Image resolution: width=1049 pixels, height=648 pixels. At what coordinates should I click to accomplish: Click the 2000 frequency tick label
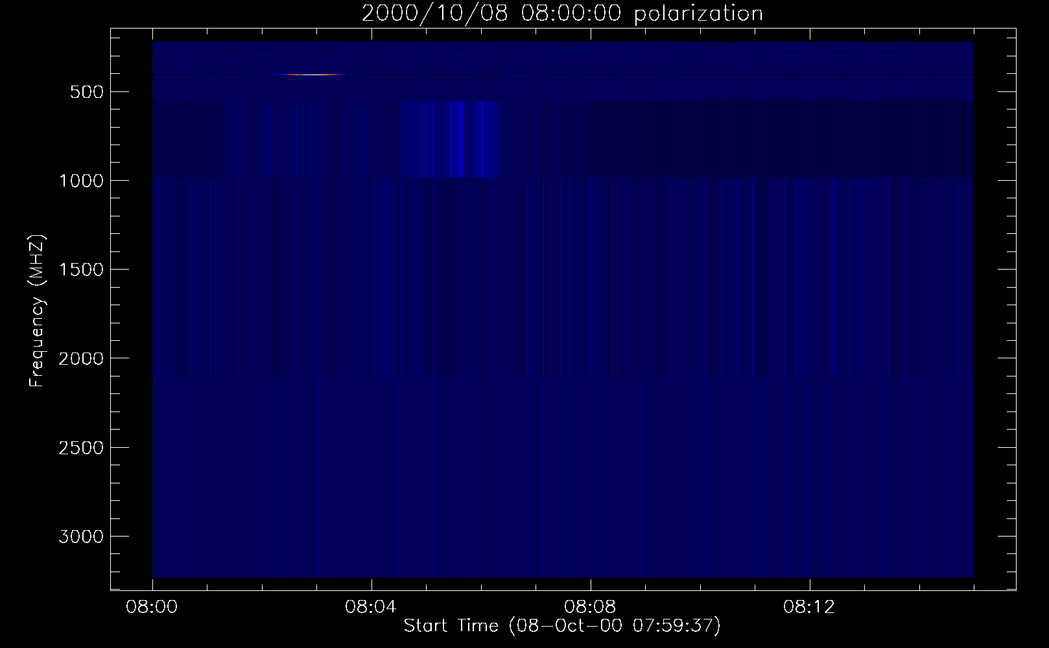(x=81, y=358)
